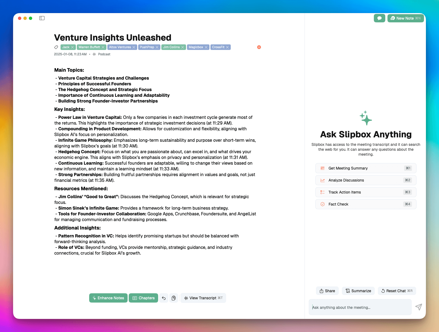Toggle the sidebar panel icon
This screenshot has height=332, width=439.
[x=42, y=18]
